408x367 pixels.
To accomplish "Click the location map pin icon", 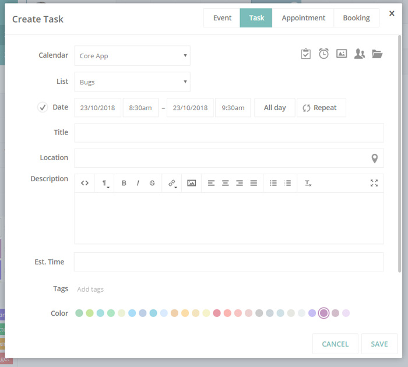I will (x=374, y=158).
